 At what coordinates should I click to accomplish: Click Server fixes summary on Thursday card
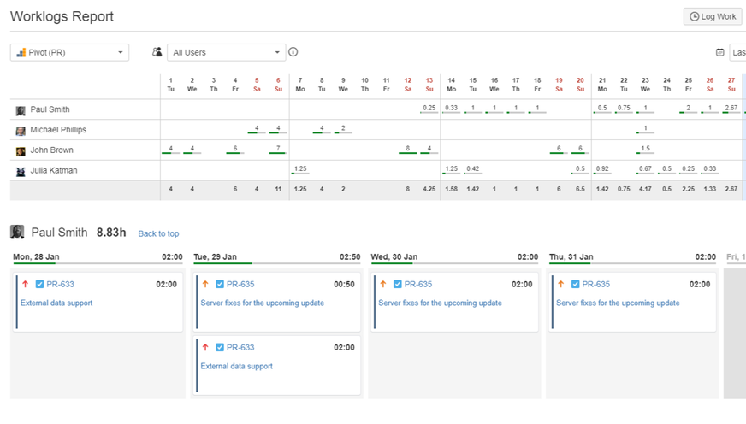pyautogui.click(x=618, y=303)
